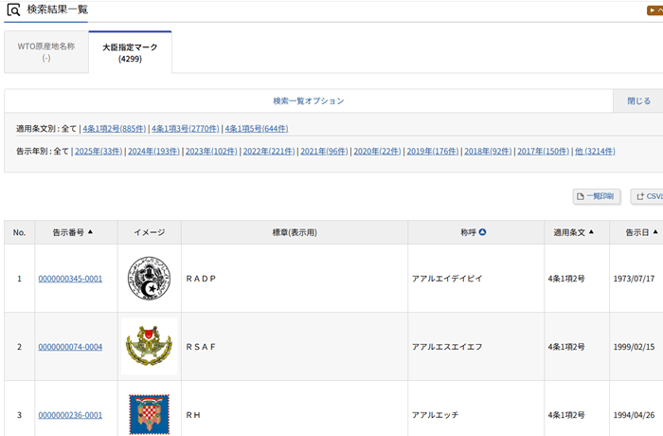Filter notices by 2020年(22件)
This screenshot has height=436, width=663.
(x=377, y=151)
